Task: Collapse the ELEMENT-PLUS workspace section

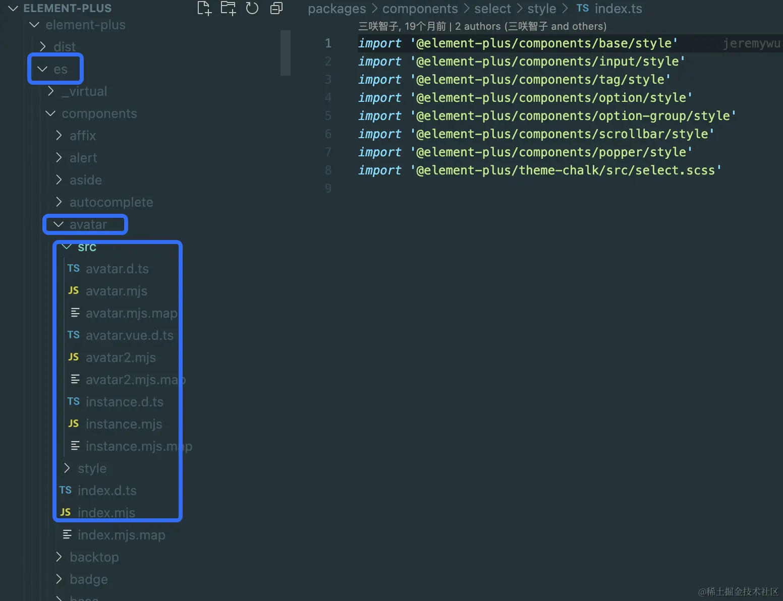Action: [13, 8]
